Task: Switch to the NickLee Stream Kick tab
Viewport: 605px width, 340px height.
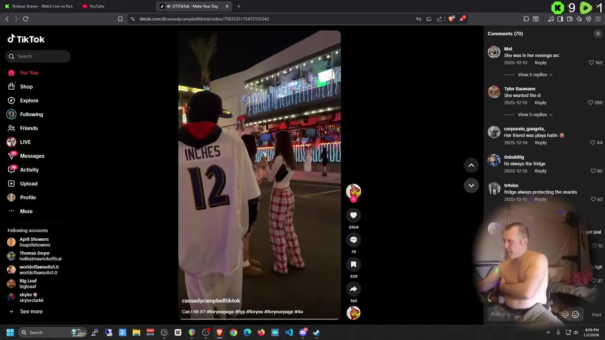Action: tap(39, 6)
